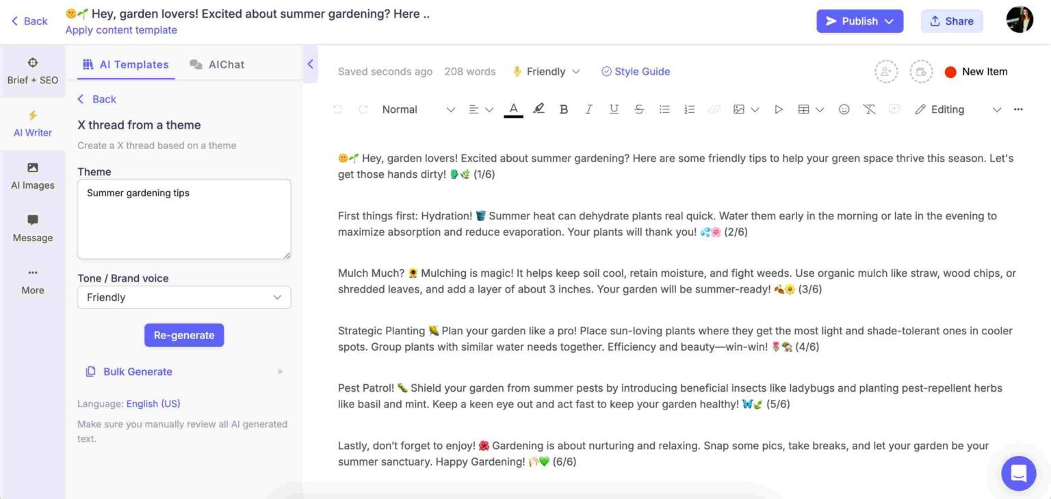This screenshot has width=1051, height=499.
Task: Open the Message panel in the sidebar
Action: click(32, 228)
